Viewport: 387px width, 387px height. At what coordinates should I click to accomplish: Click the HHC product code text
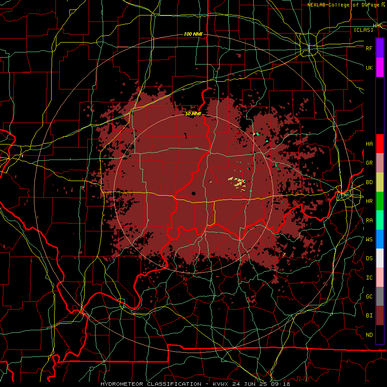coord(378,26)
